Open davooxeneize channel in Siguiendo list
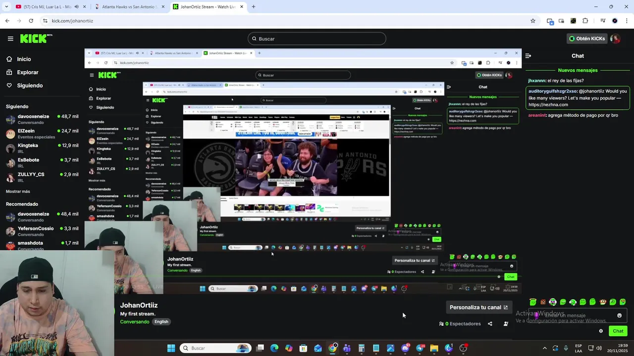 [42, 119]
